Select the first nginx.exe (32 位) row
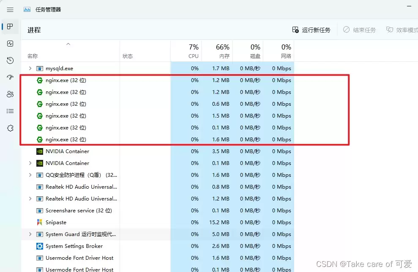 (157, 80)
